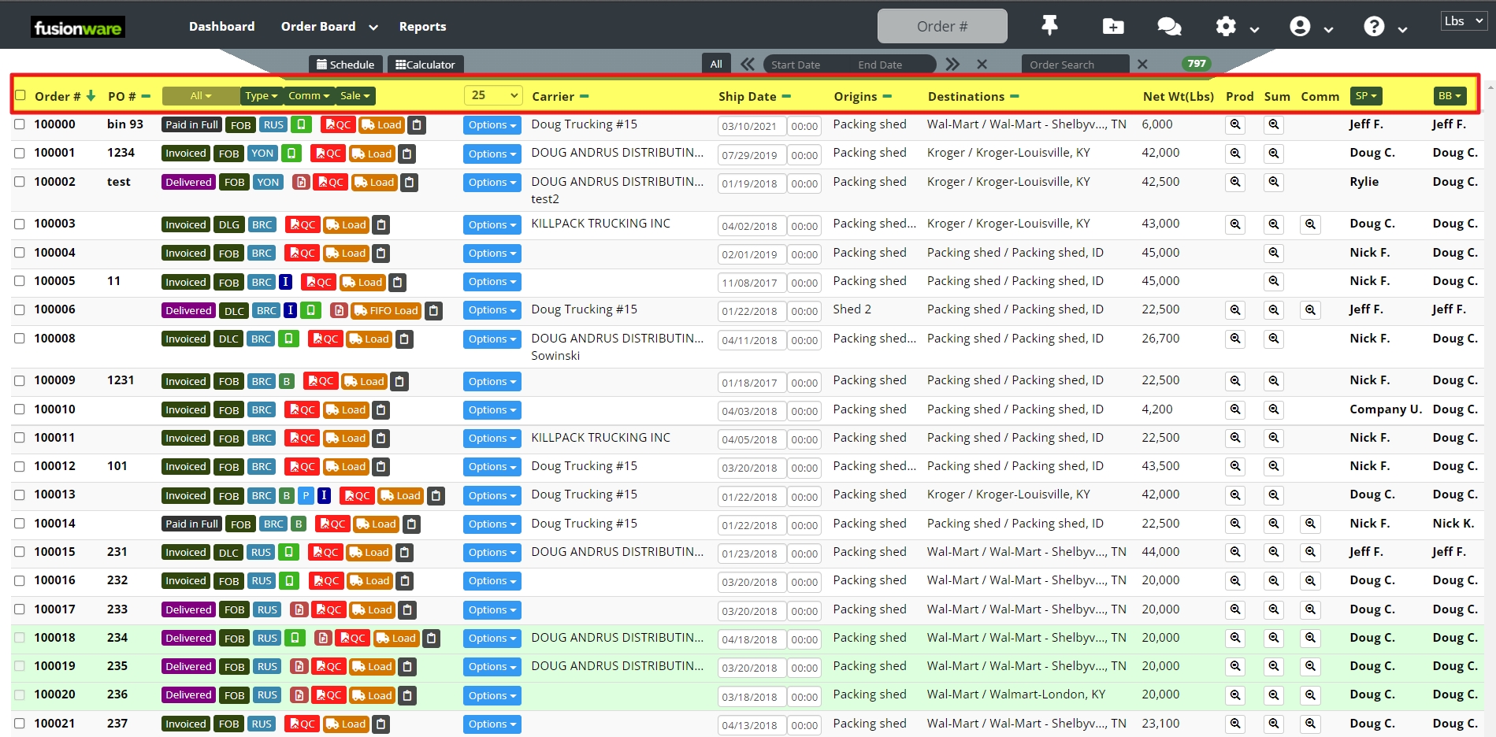Viewport: 1496px width, 737px height.
Task: Open the 25 rows-per-page selector
Action: point(494,95)
